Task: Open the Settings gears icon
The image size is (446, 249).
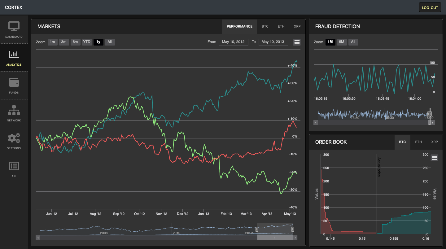Action: click(x=14, y=138)
